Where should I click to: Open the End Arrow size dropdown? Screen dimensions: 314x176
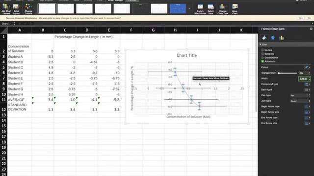[x=307, y=123]
